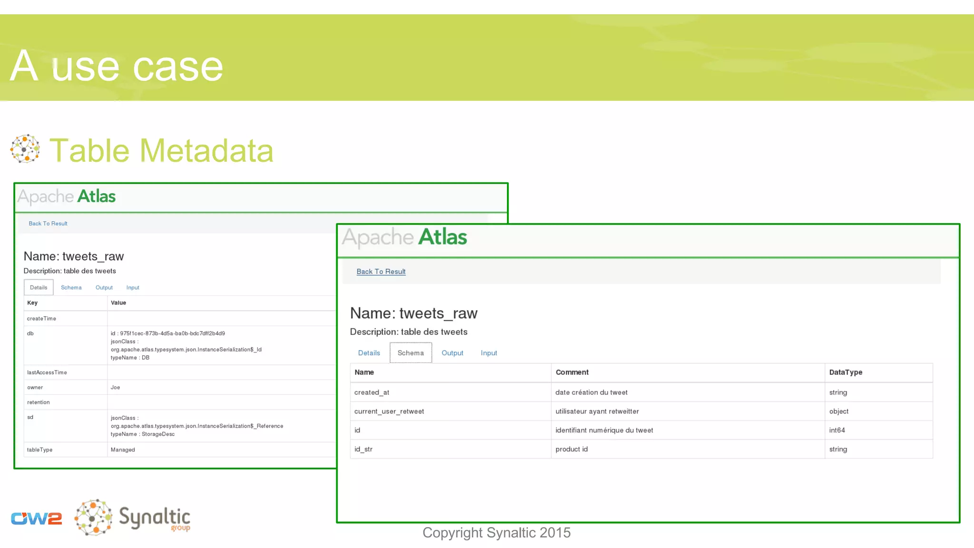Image resolution: width=974 pixels, height=548 pixels.
Task: Follow the Back To Result link in the front window
Action: [381, 272]
